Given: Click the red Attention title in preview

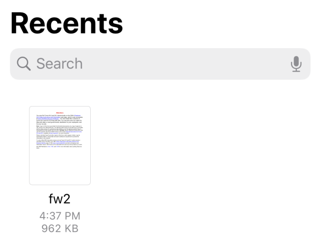Looking at the screenshot, I should click(60, 113).
